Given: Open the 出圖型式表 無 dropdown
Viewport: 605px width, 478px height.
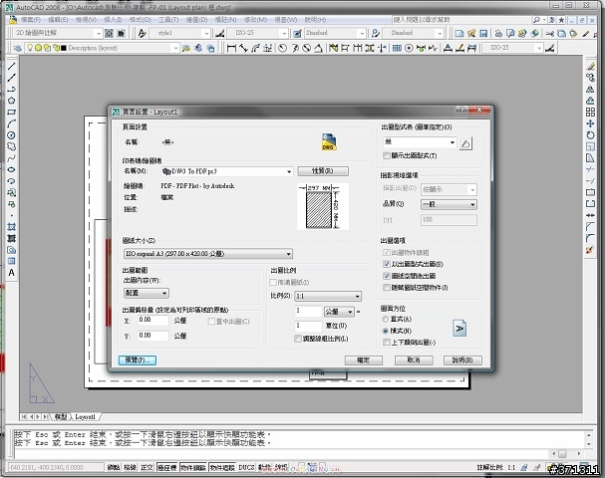Looking at the screenshot, I should [x=420, y=142].
